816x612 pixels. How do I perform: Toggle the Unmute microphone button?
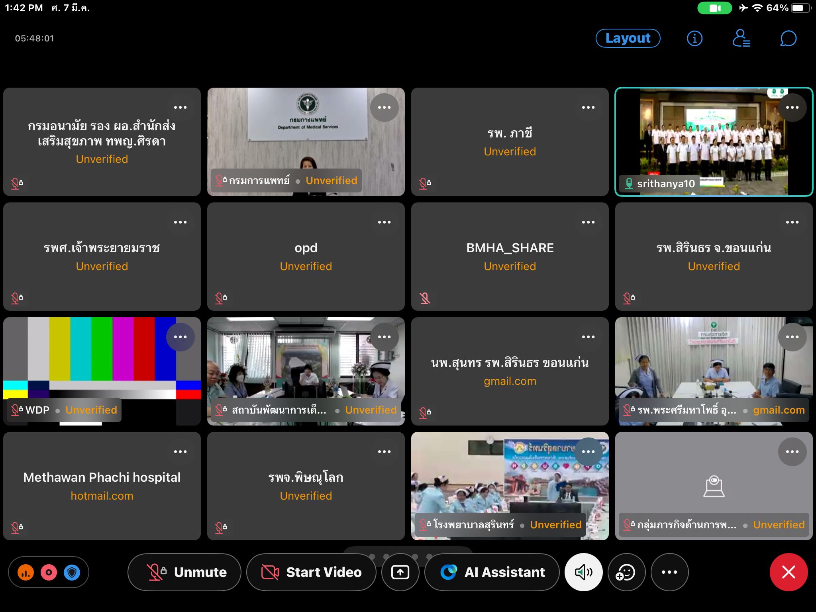(184, 572)
